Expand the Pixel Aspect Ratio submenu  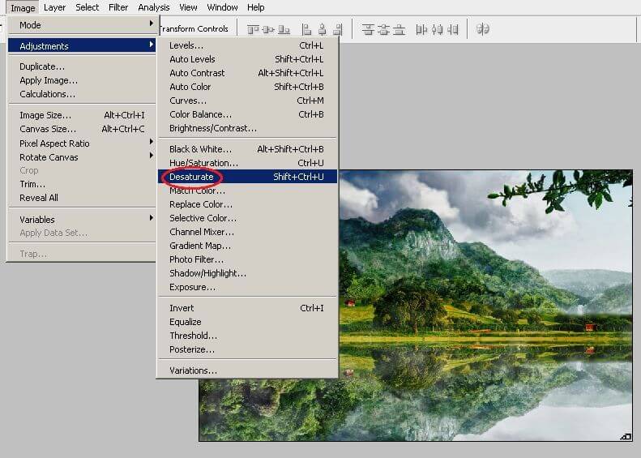click(82, 143)
